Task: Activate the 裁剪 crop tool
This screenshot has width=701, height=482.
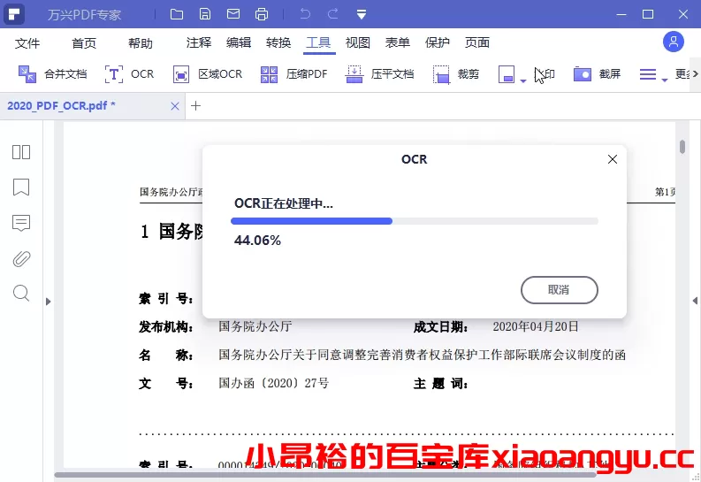Action: click(x=455, y=73)
